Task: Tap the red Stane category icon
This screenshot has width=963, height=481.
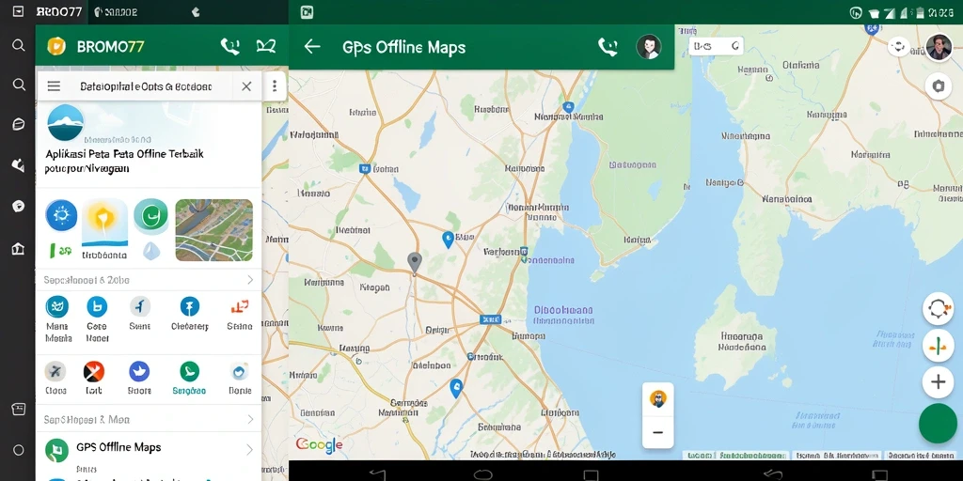Action: pos(239,307)
